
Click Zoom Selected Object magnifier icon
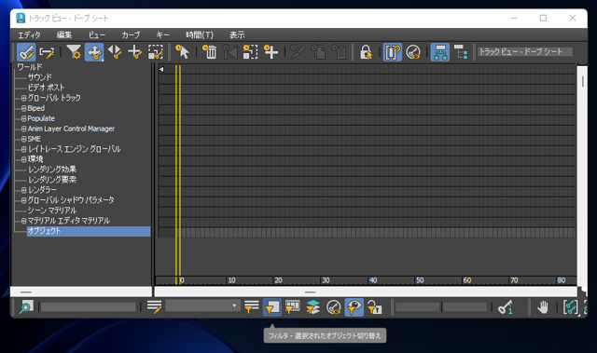(26, 307)
